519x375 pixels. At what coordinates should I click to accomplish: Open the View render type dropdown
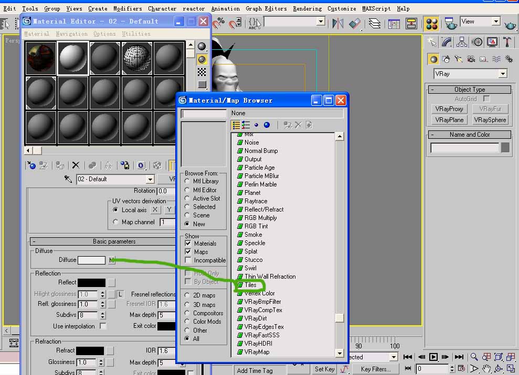(495, 21)
